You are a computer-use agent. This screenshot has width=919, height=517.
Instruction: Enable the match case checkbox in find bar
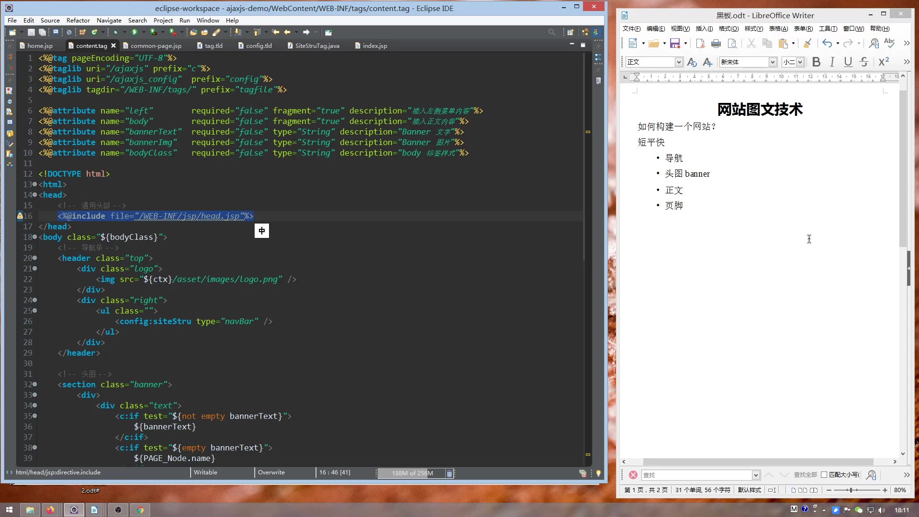pyautogui.click(x=824, y=475)
